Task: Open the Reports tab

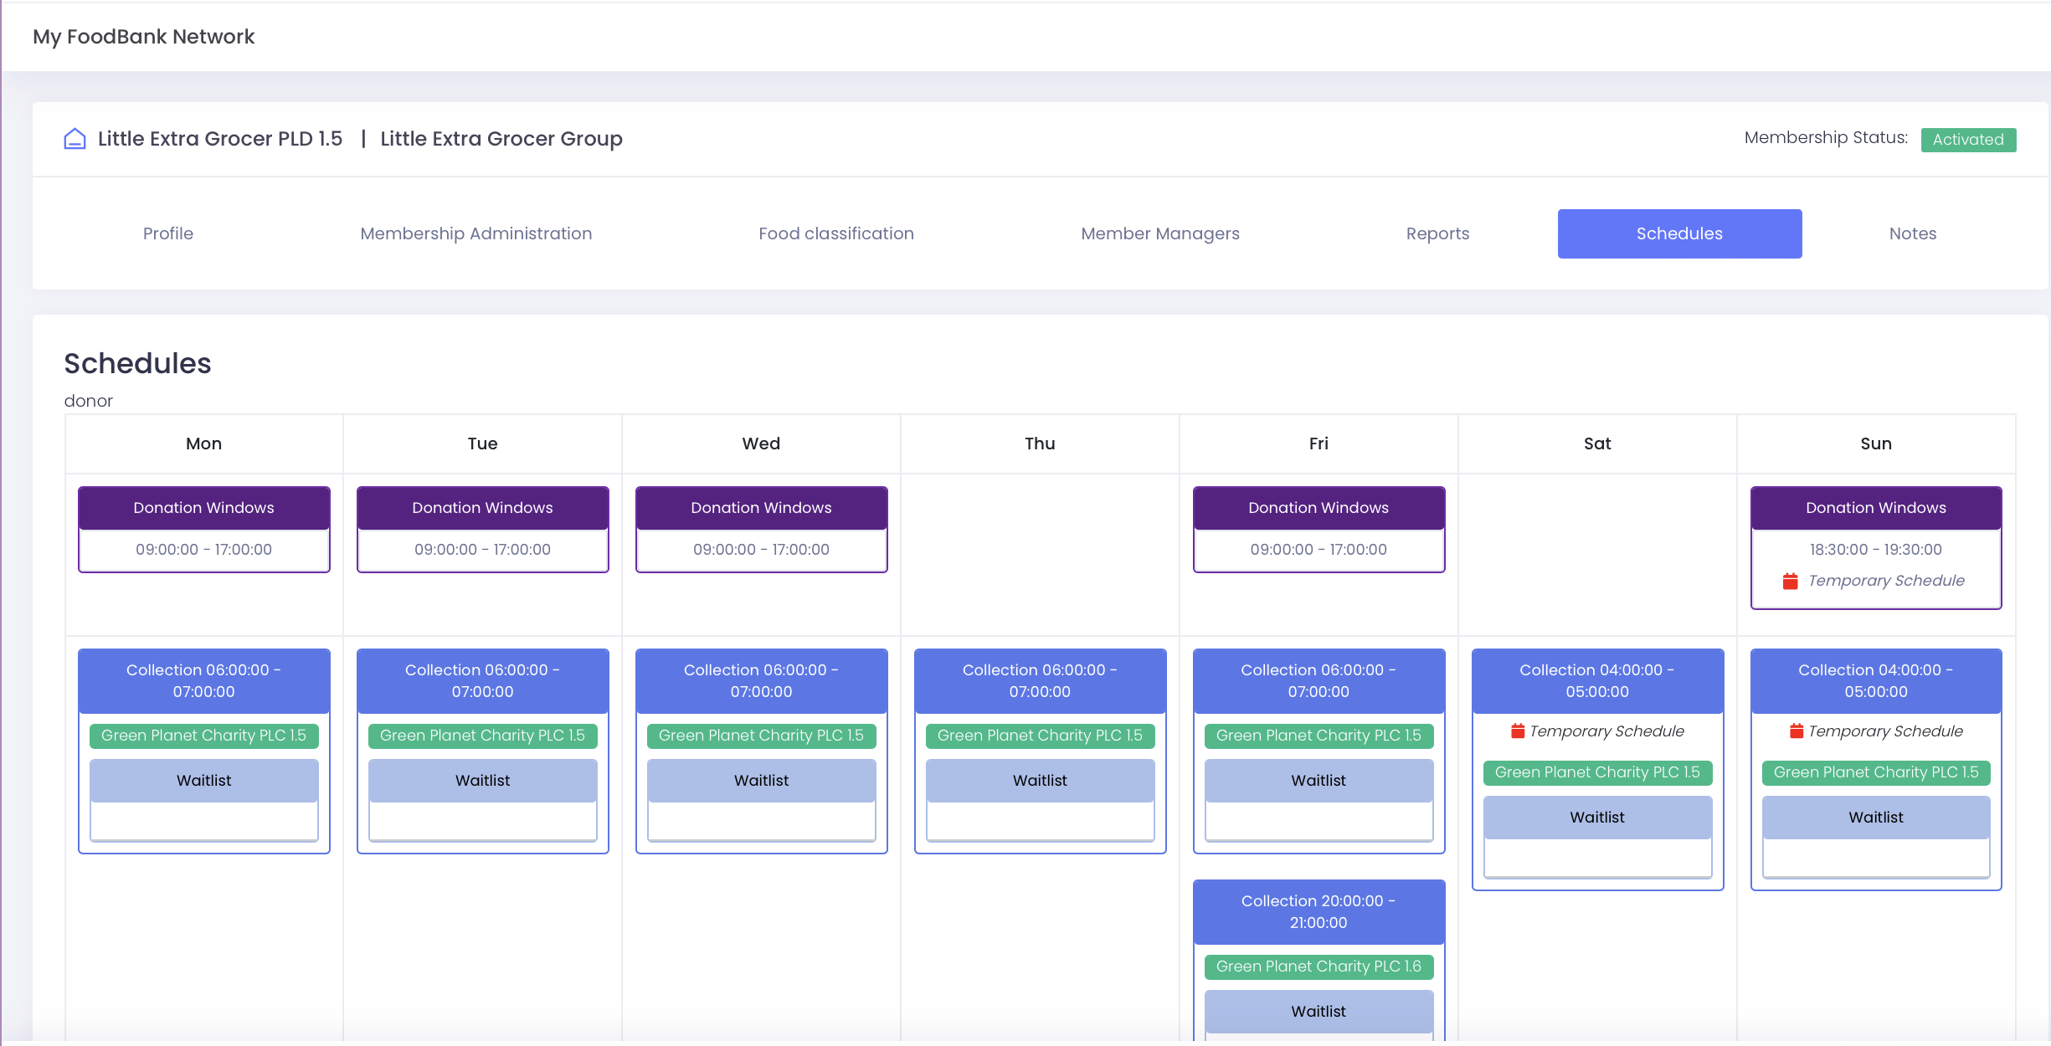Action: pyautogui.click(x=1437, y=233)
